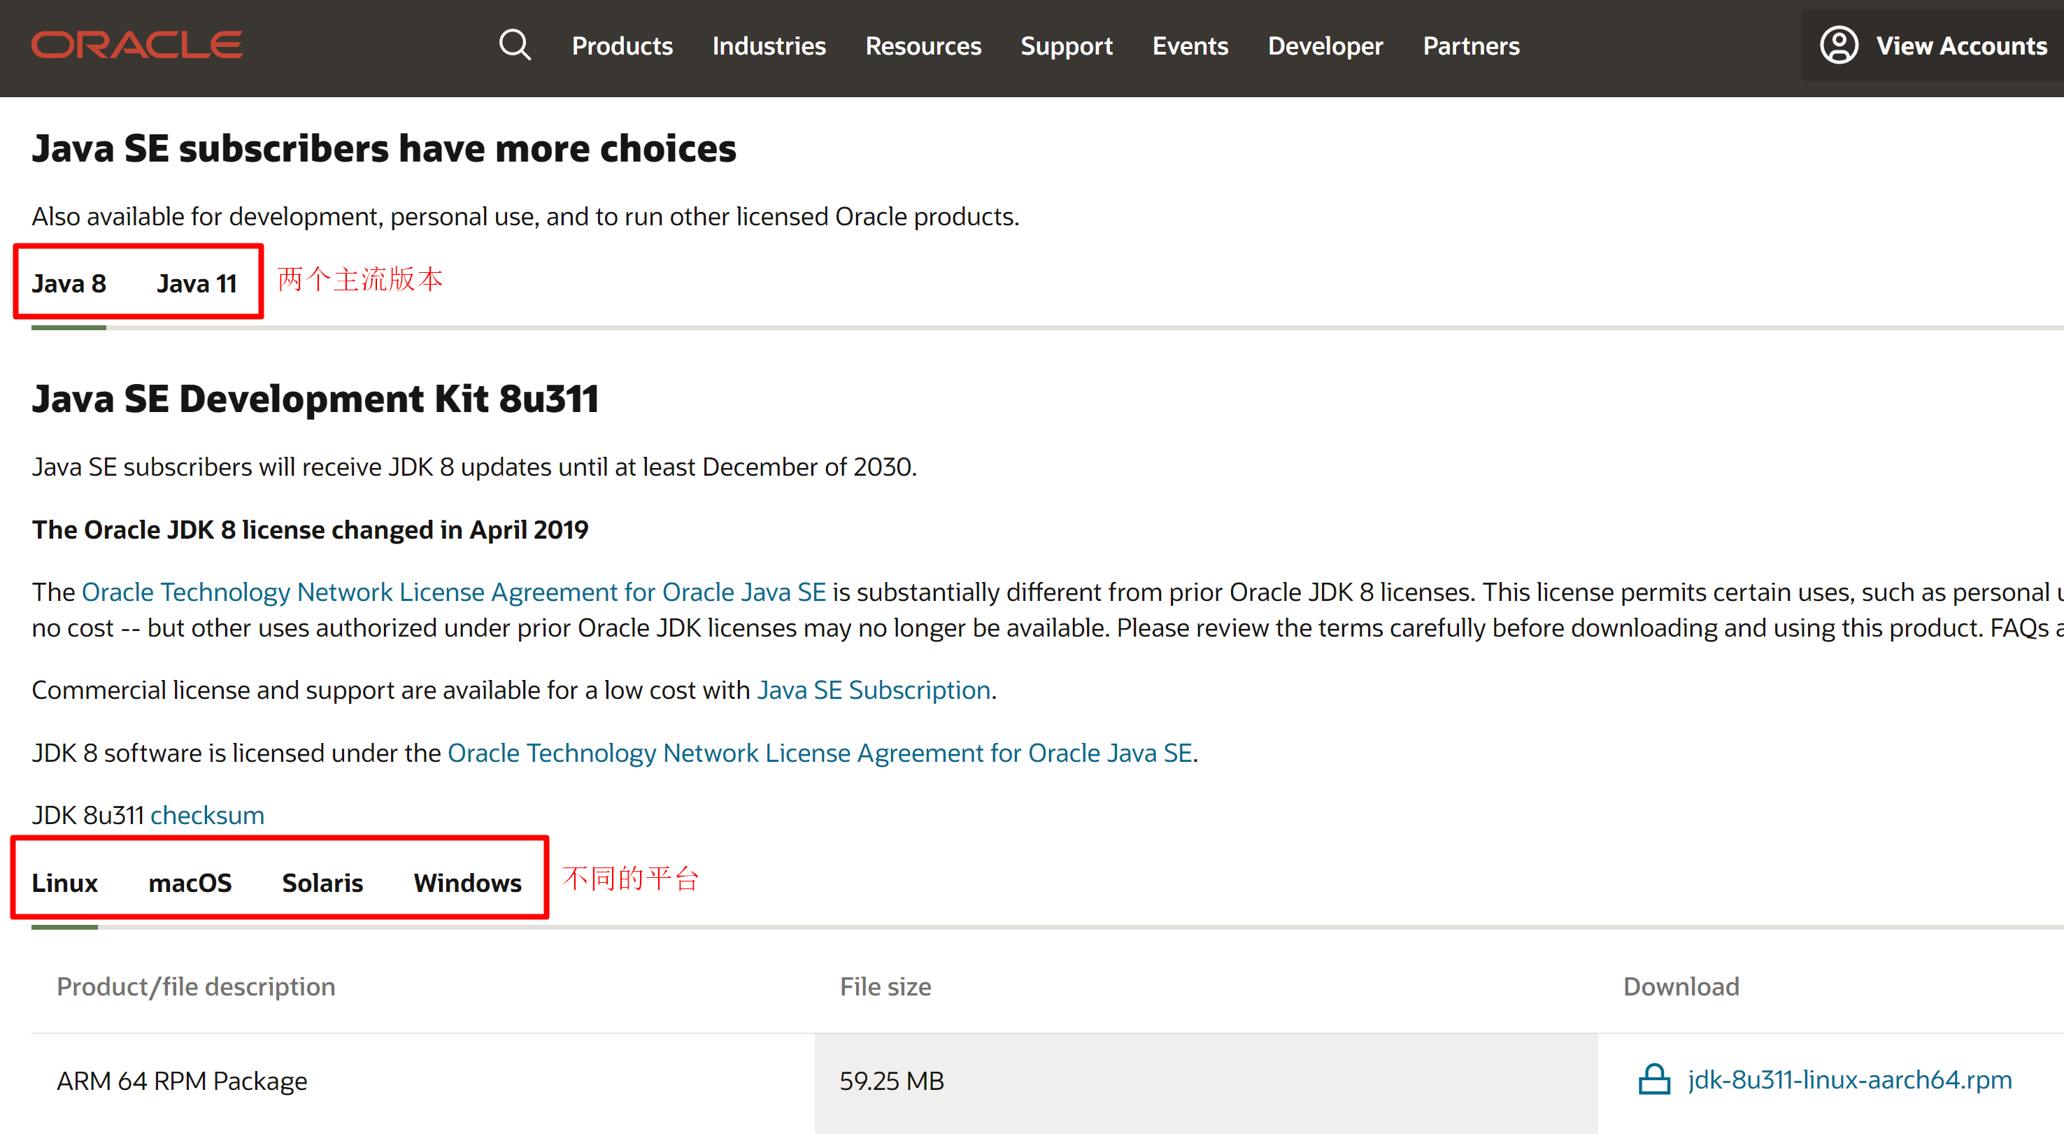Switch to the Java 11 tab

[x=197, y=283]
